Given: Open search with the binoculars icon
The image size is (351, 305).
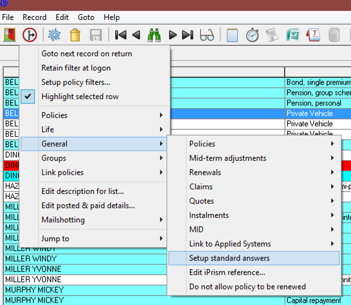Looking at the screenshot, I should coord(154,35).
